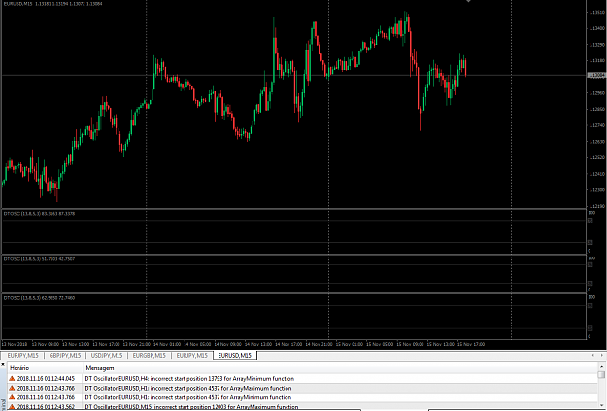Click warning icon of the 01:12:43.562 log entry
The height and width of the screenshot is (411, 607).
(12, 407)
